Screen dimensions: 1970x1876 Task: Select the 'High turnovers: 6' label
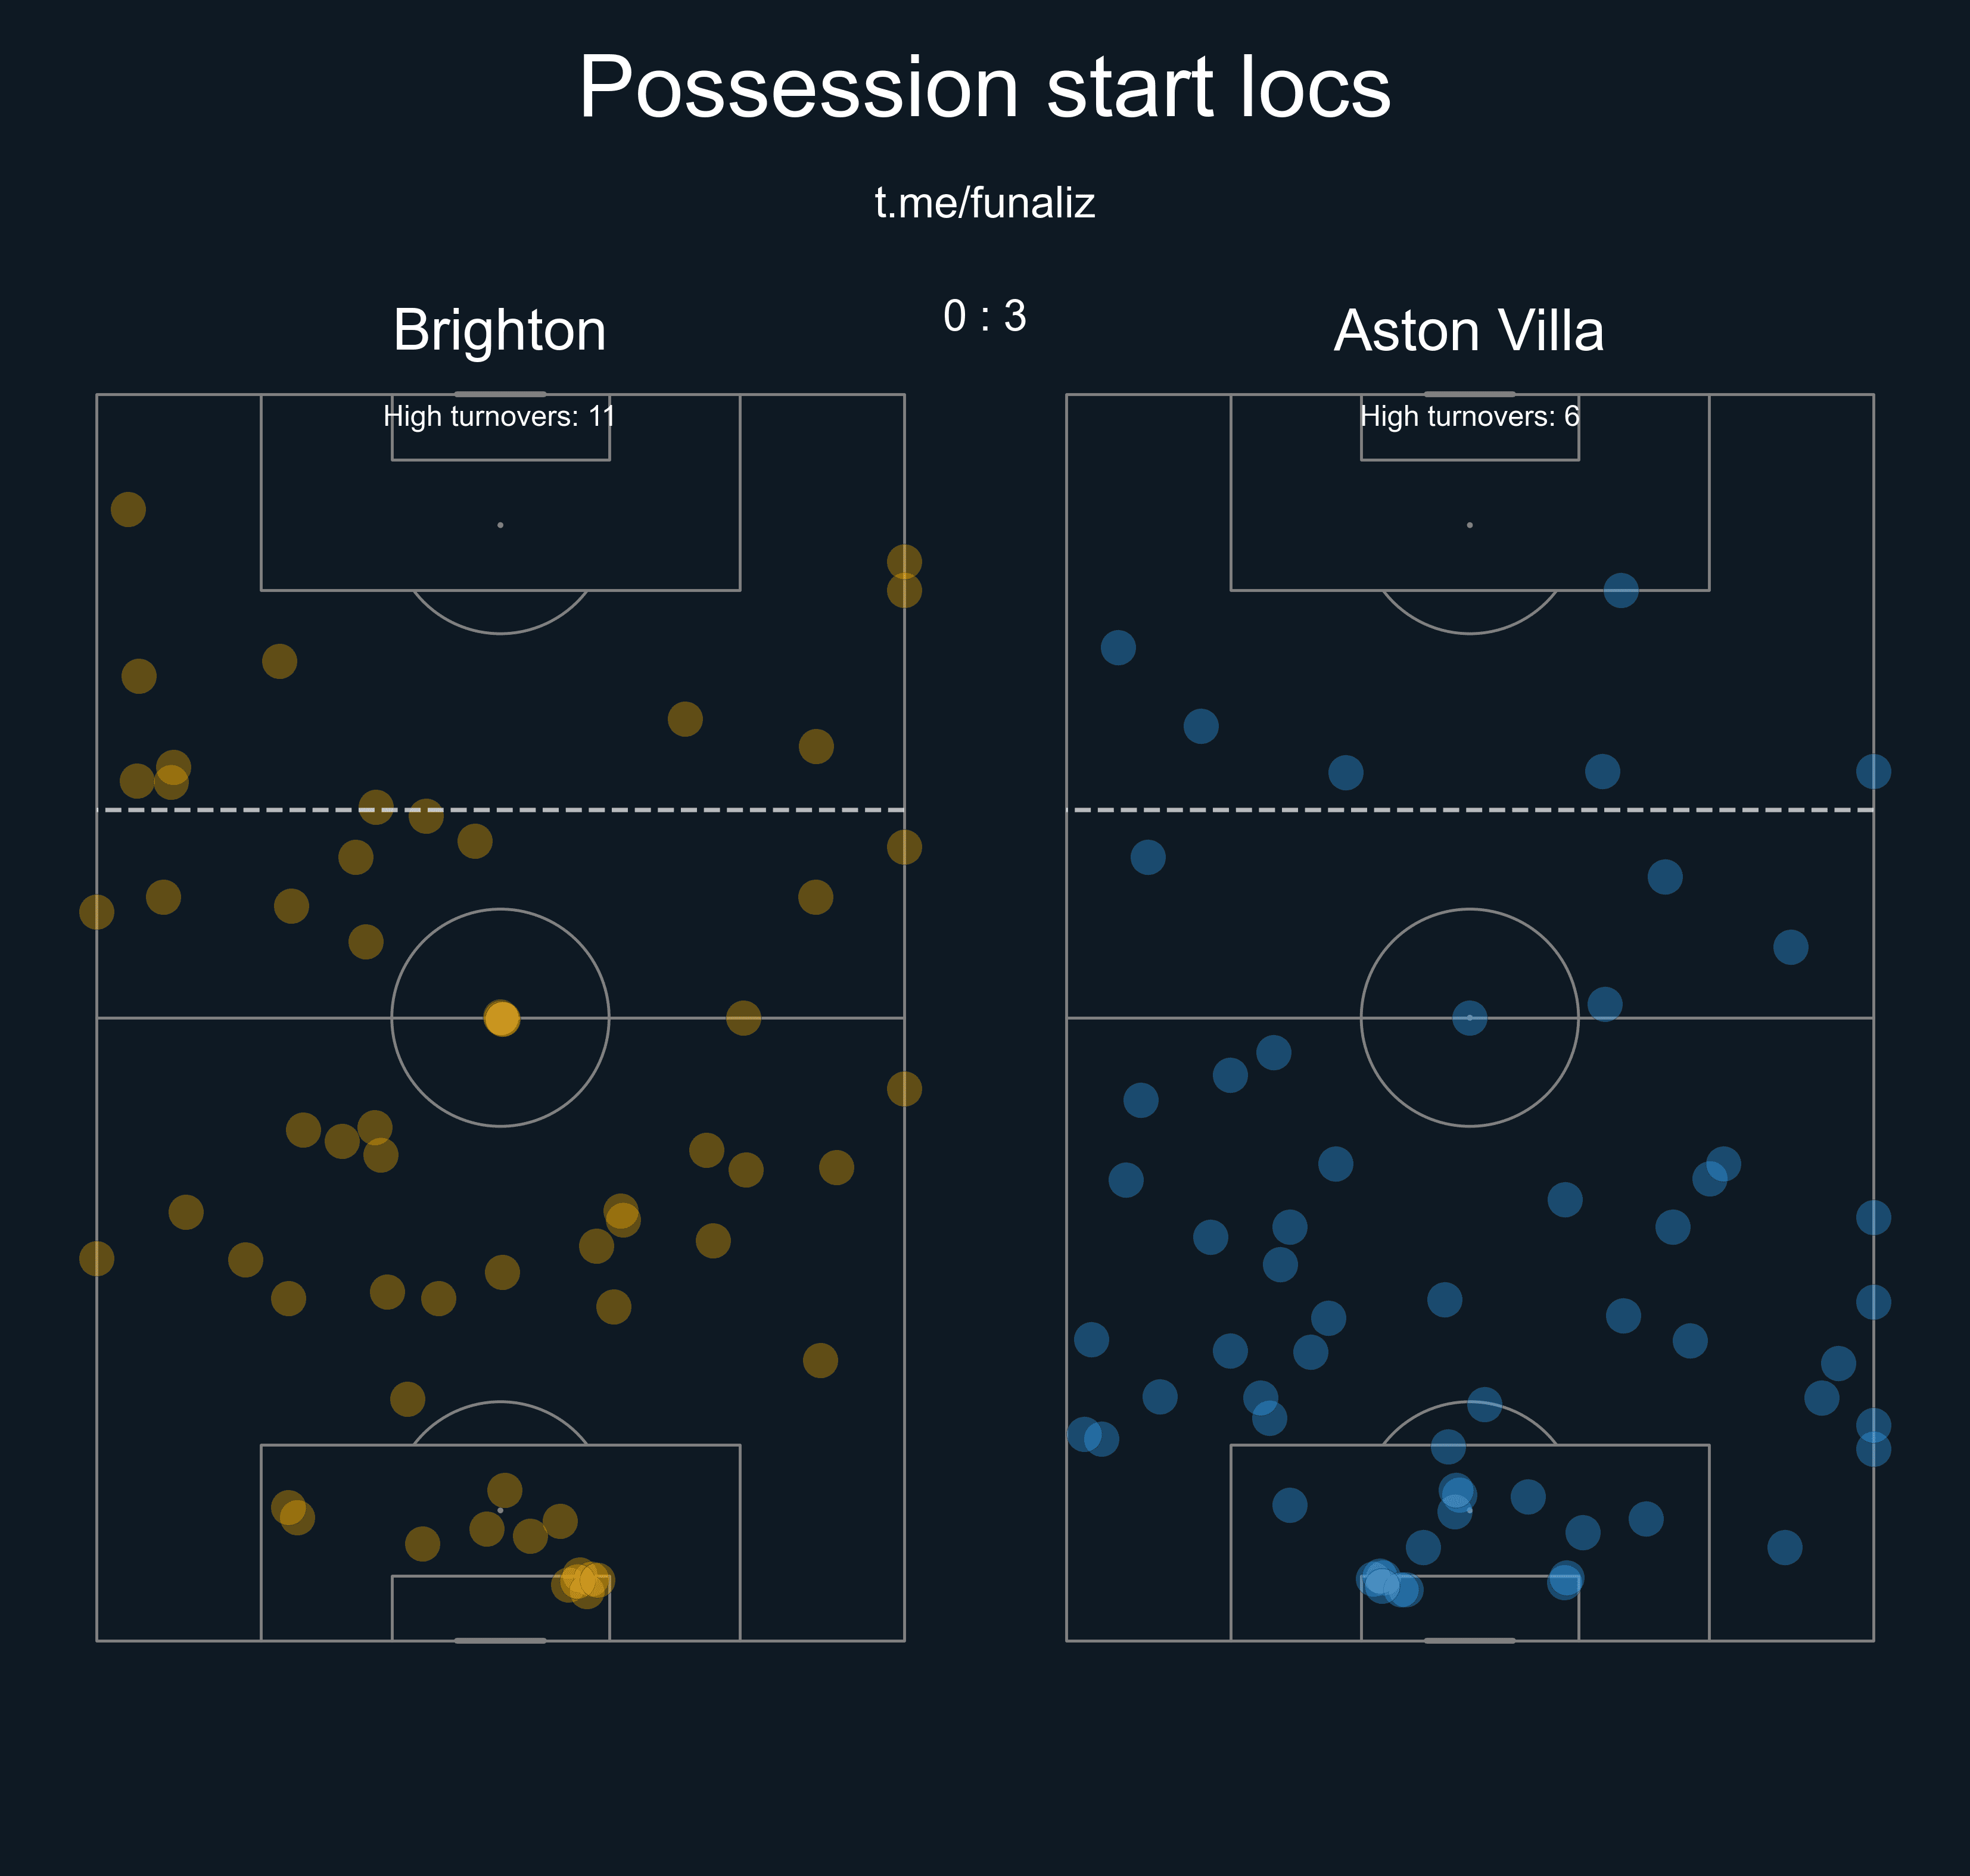pyautogui.click(x=1469, y=416)
